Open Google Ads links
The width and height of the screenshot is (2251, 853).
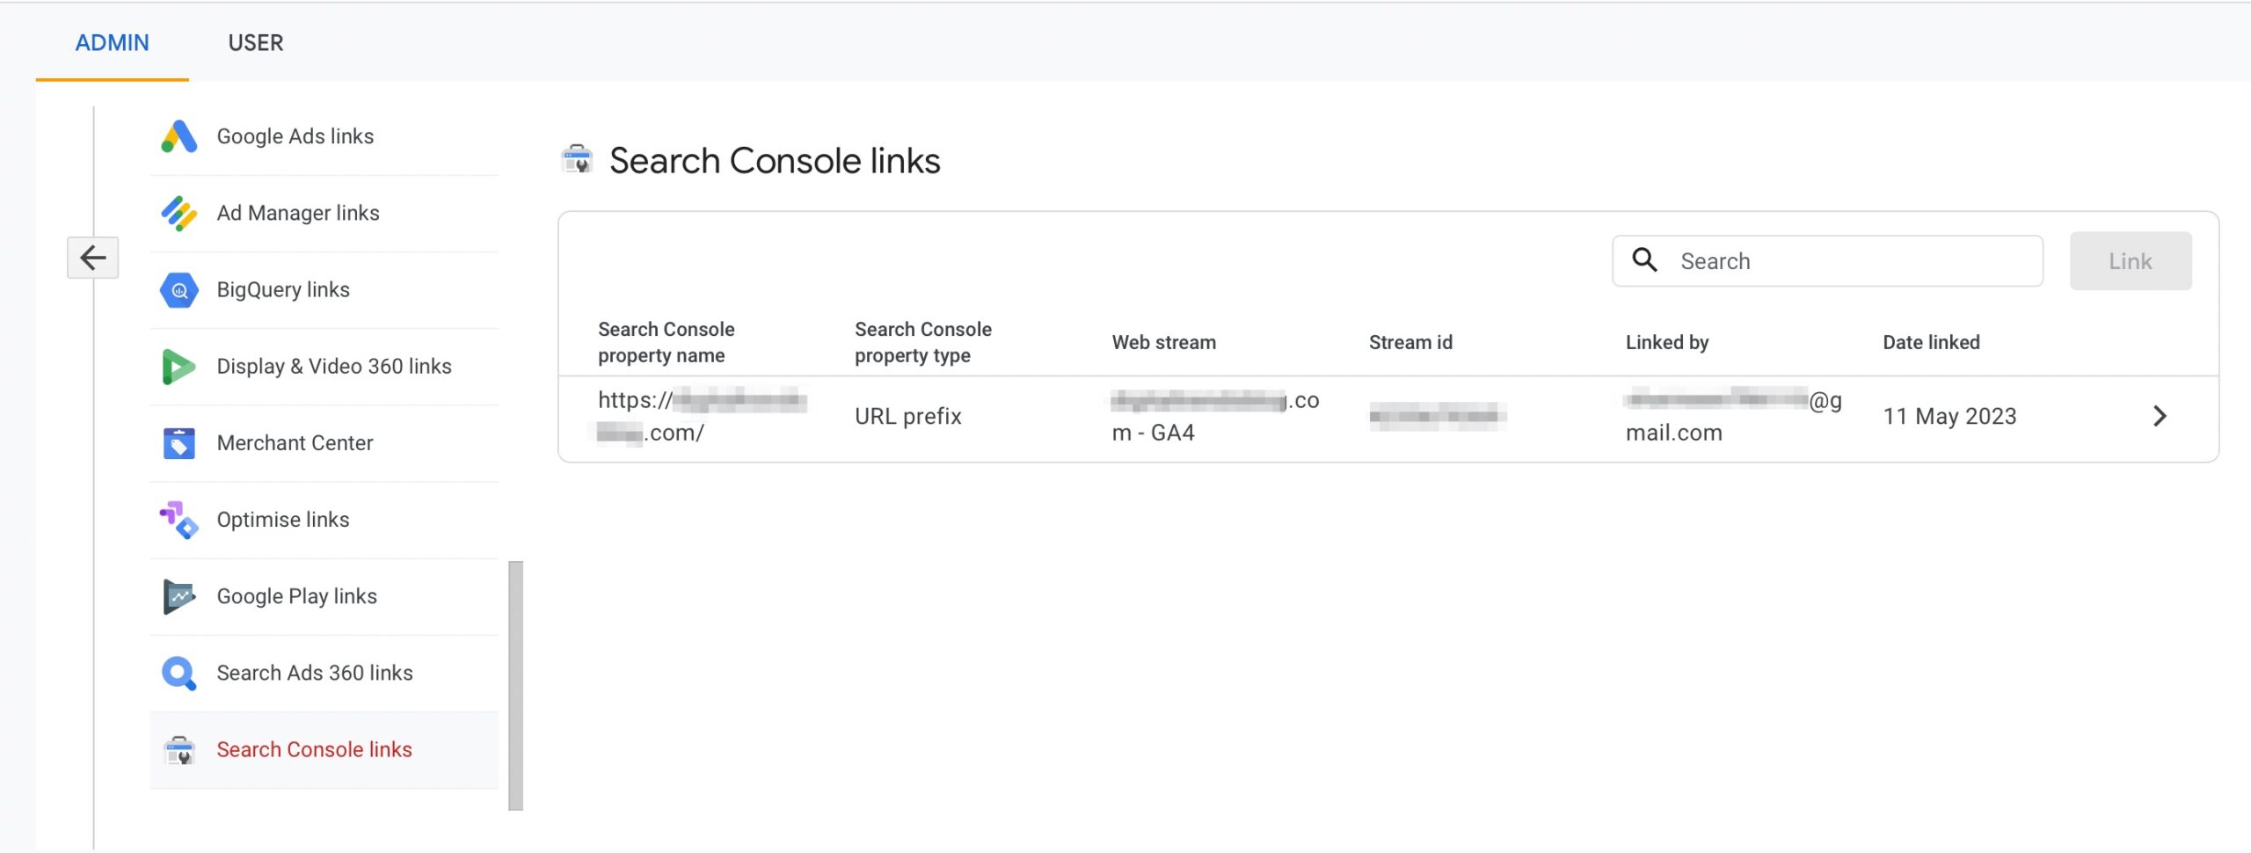tap(295, 136)
